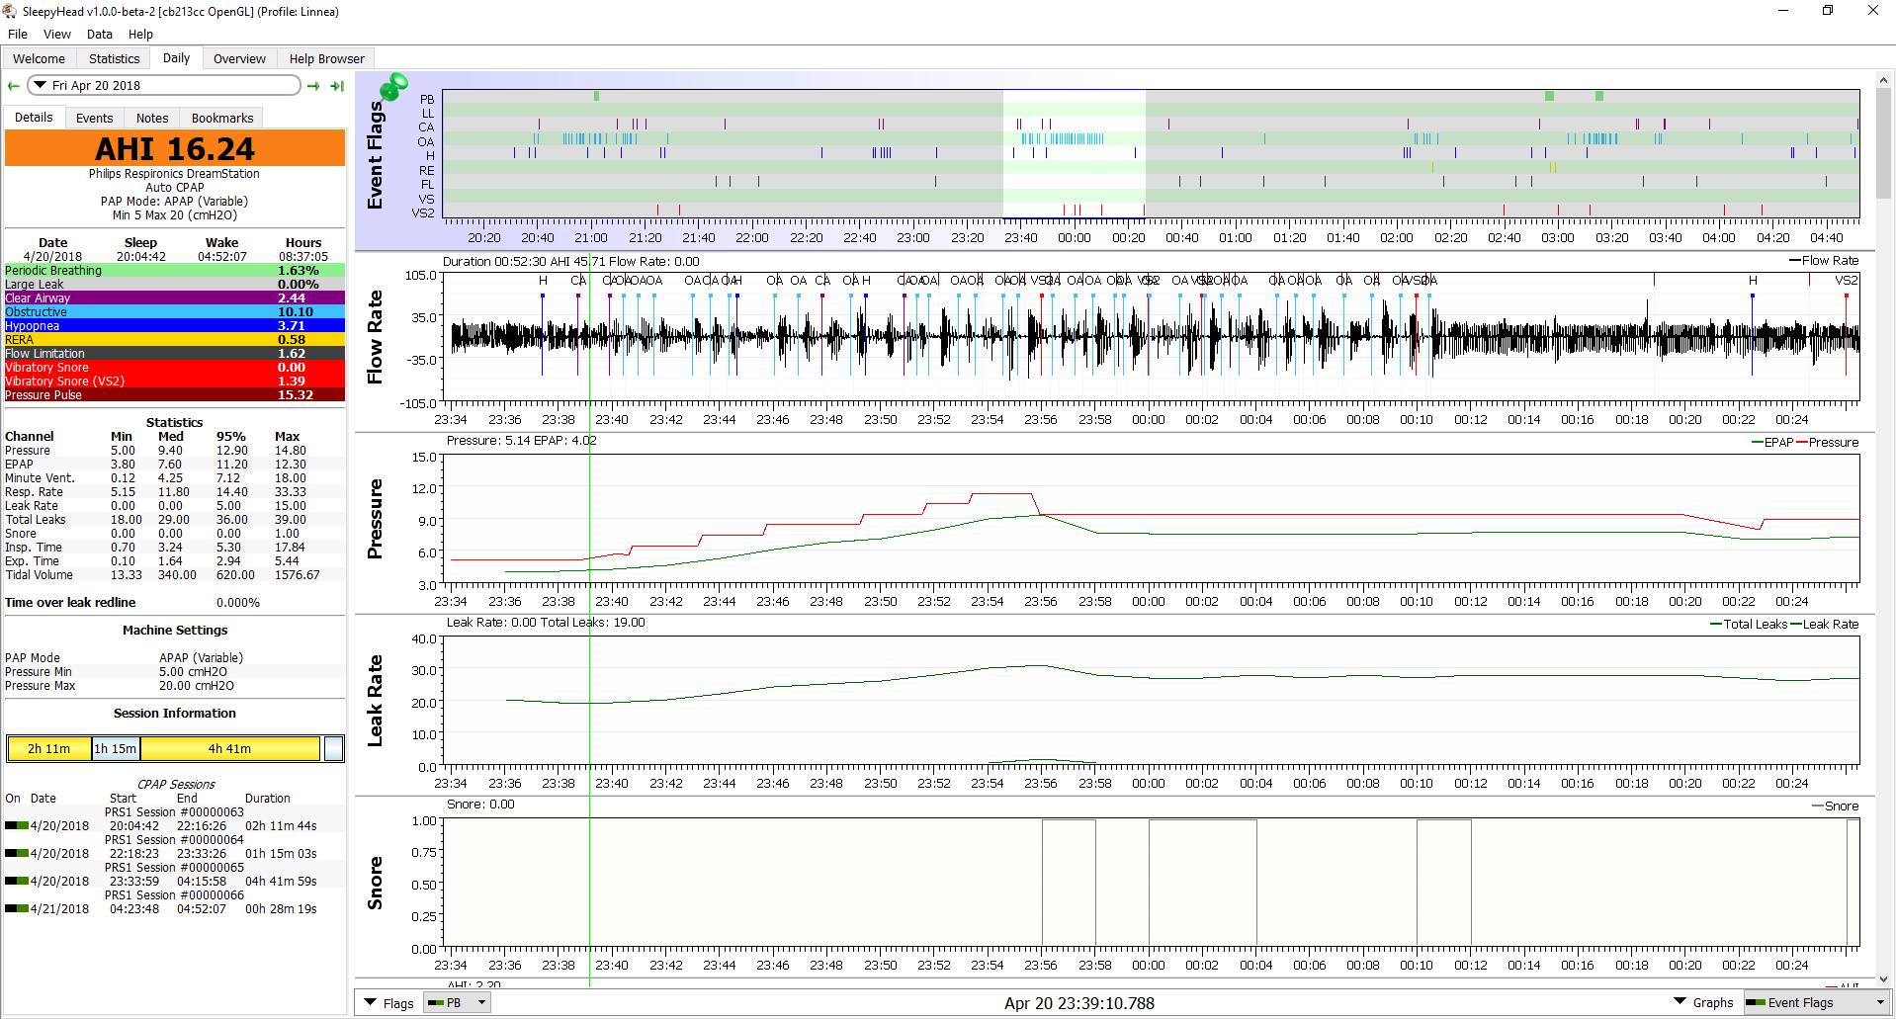Open the Event Flags graph dropdown
The height and width of the screenshot is (1019, 1896).
point(1816,1002)
